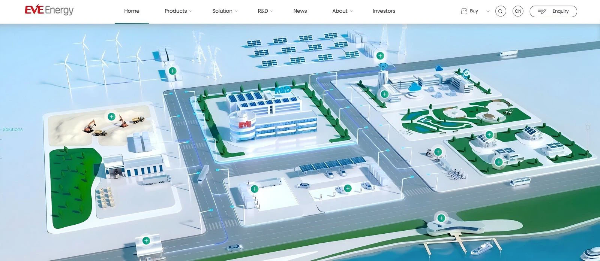
Task: Expand the About dropdown chevron
Action: click(x=351, y=11)
